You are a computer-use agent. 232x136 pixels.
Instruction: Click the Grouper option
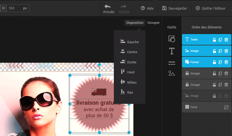pos(153,23)
